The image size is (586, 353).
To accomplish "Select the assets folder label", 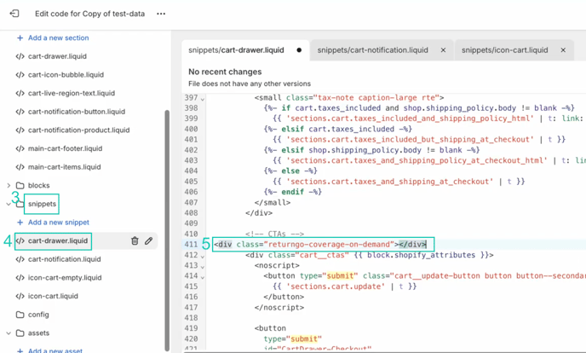I will click(38, 333).
